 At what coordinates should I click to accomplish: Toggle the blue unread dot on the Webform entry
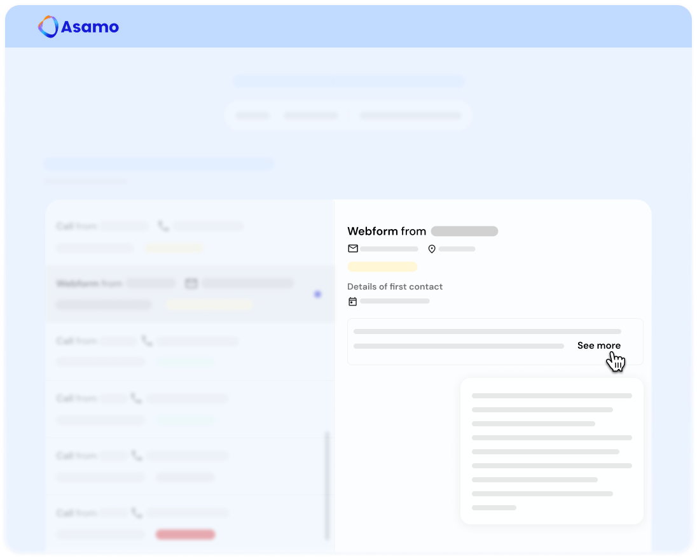[x=318, y=294]
